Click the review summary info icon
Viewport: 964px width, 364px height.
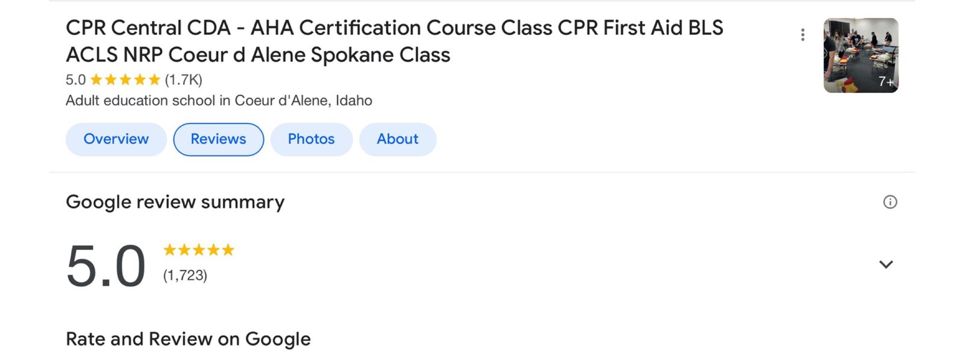pyautogui.click(x=890, y=202)
